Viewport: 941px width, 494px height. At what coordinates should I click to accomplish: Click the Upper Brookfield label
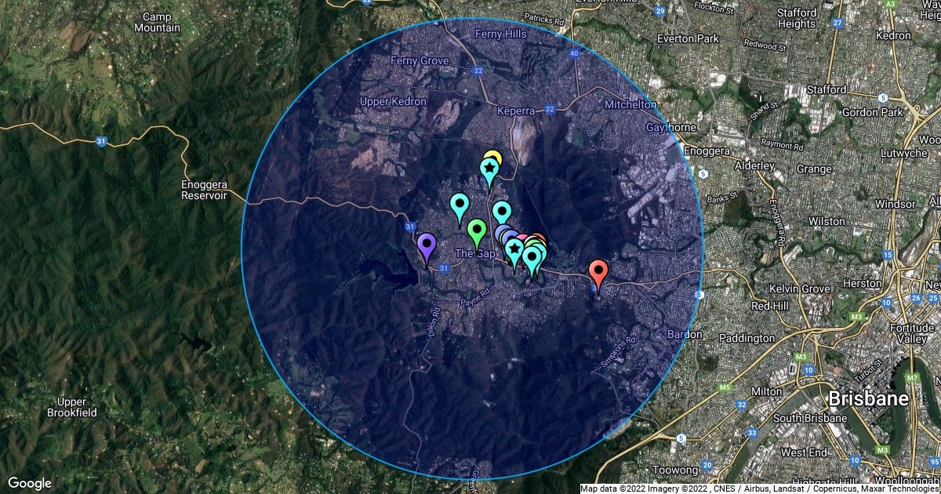coord(71,406)
